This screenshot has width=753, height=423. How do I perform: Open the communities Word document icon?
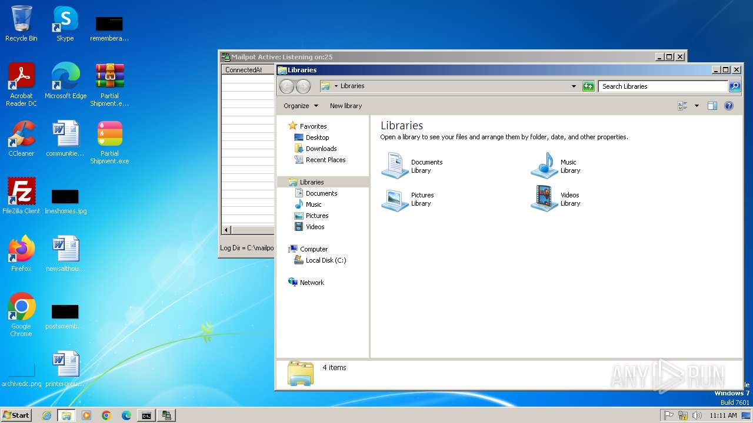point(65,139)
